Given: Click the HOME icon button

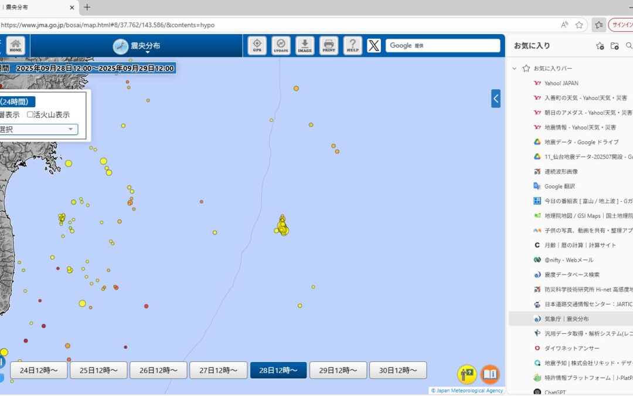Looking at the screenshot, I should click(x=16, y=46).
